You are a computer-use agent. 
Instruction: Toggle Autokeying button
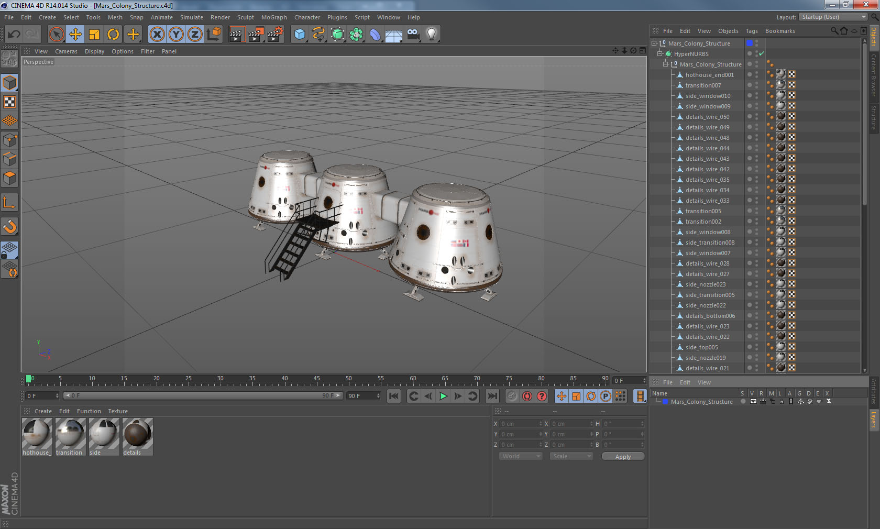pos(527,396)
